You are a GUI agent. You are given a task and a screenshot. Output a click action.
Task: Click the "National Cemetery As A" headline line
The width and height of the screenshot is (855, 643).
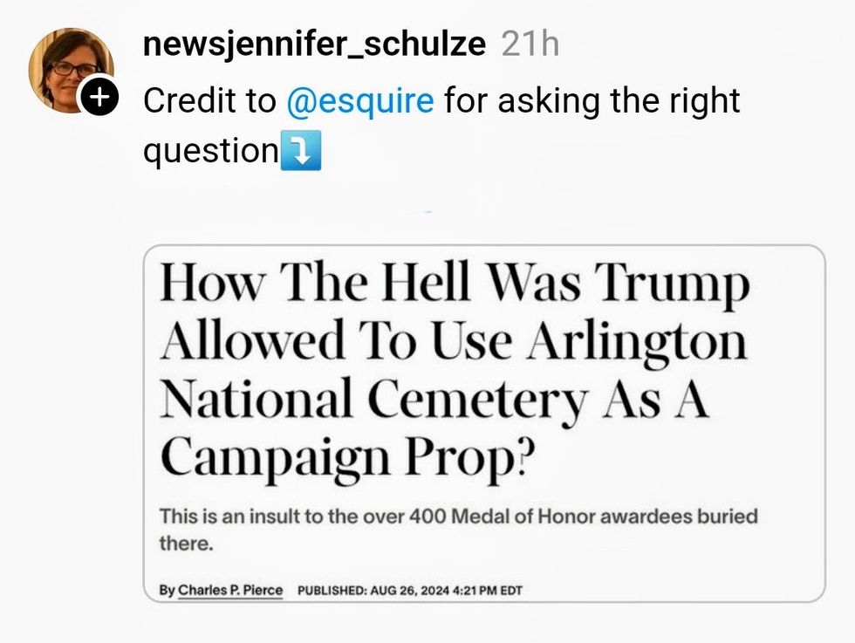[x=434, y=398]
